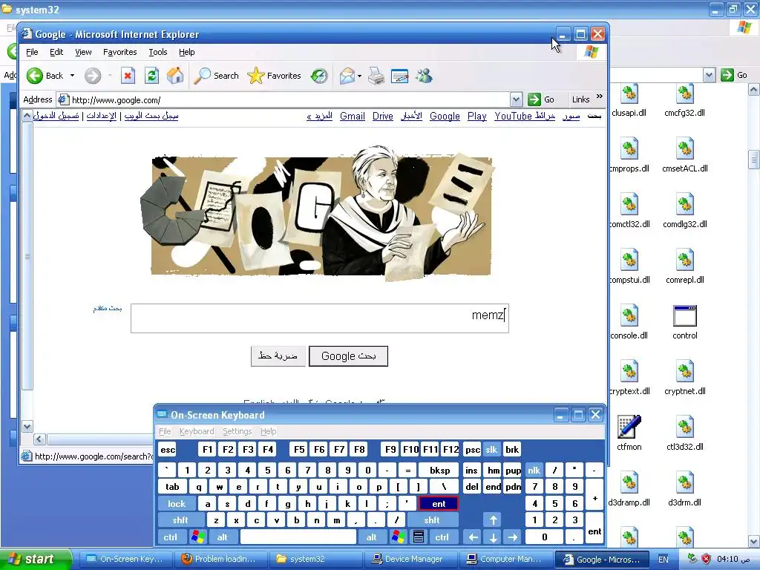Select the cmcfg32.dll file icon
The image size is (760, 570).
pos(685,94)
